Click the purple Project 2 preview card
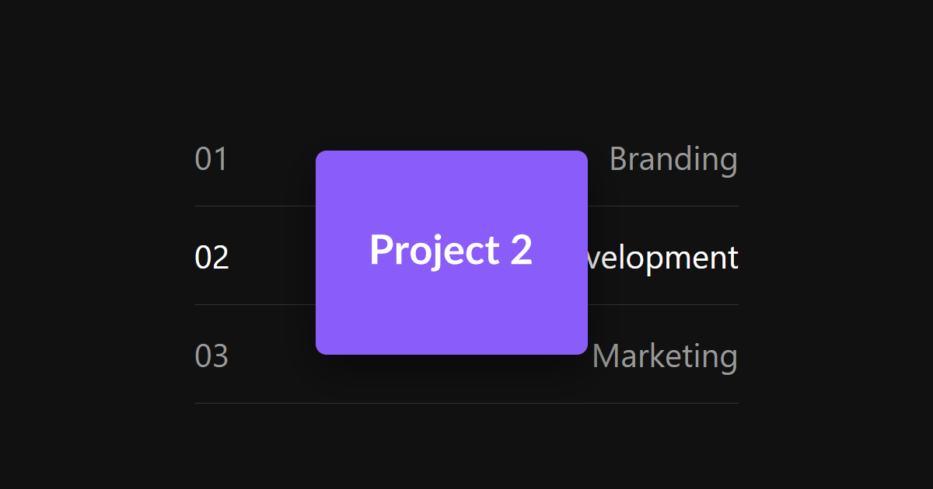The width and height of the screenshot is (933, 489). [451, 252]
